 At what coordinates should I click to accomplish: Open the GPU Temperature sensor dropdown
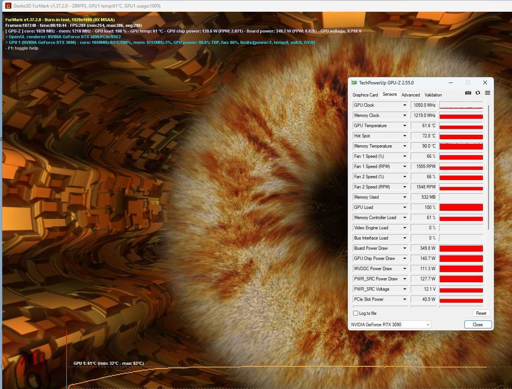(x=405, y=126)
